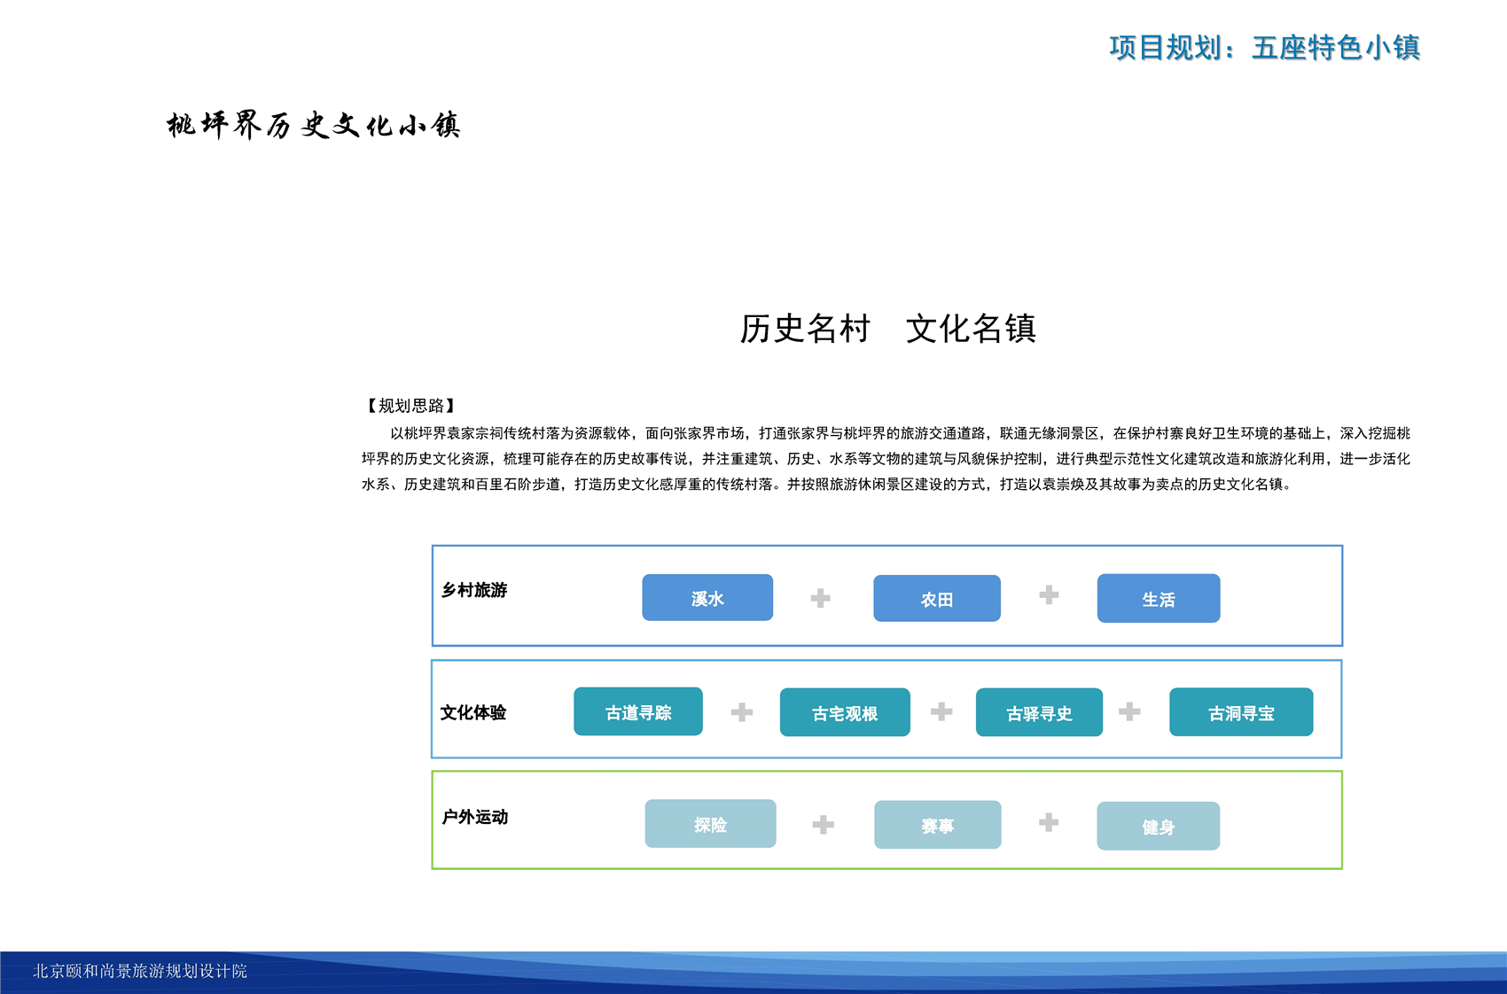Select the 乡村旅游 row label
The width and height of the screenshot is (1507, 994).
[x=474, y=590]
